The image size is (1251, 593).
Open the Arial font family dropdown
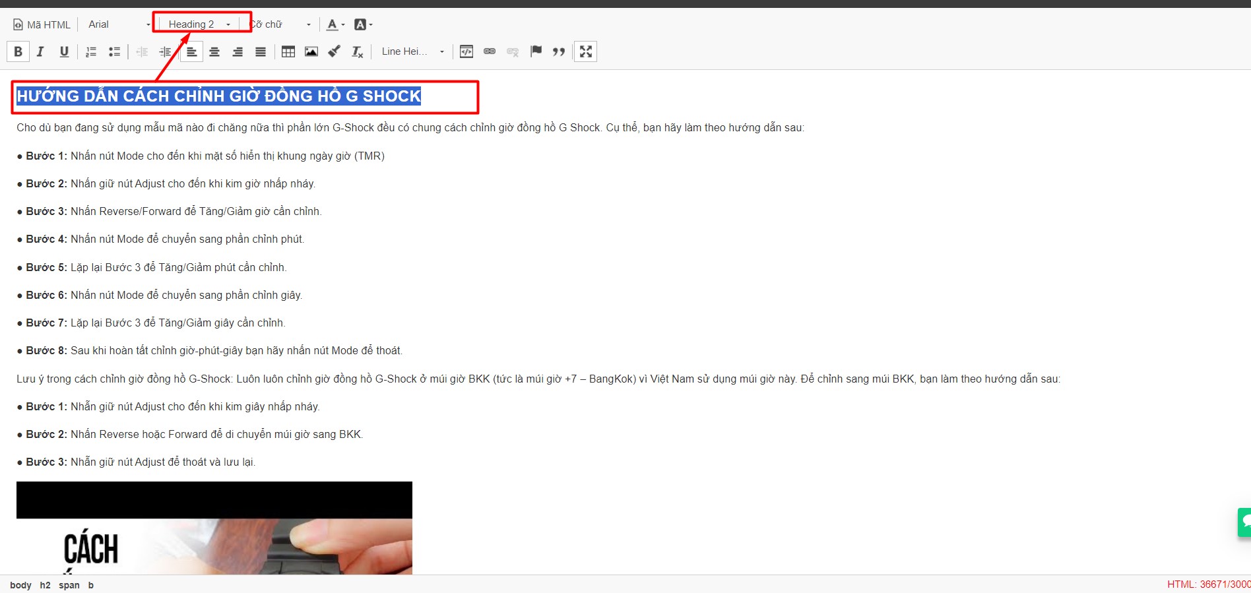tap(119, 24)
